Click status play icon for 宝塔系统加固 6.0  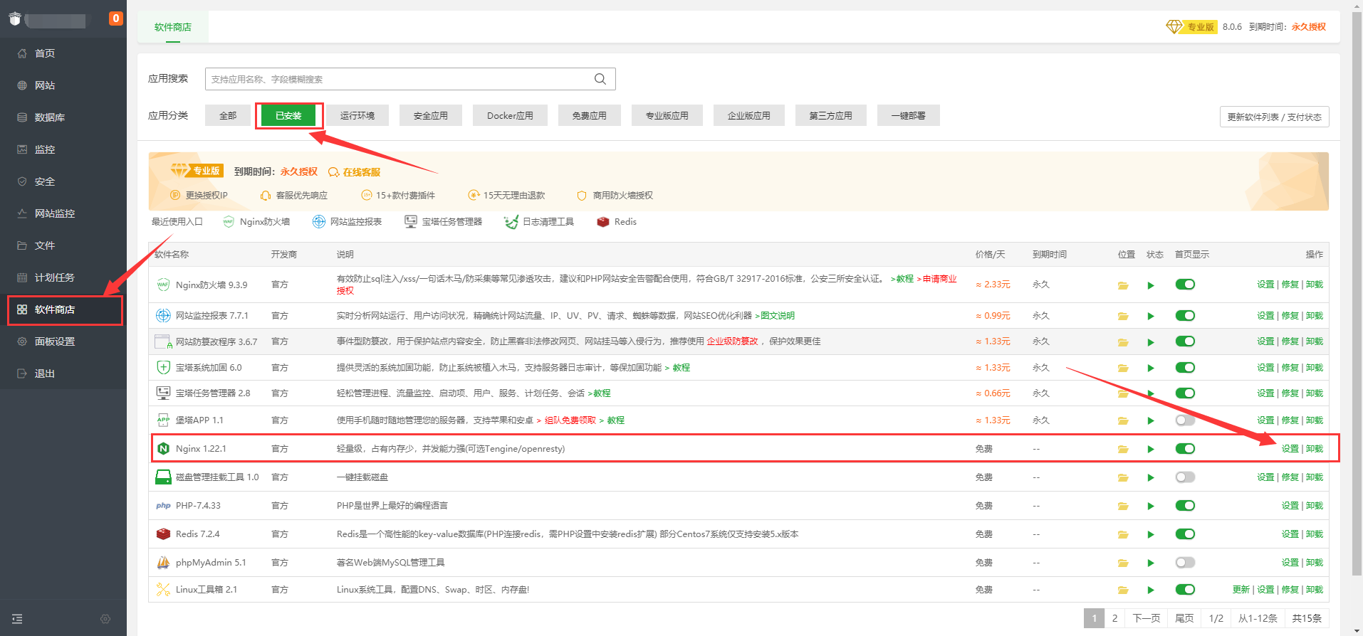pyautogui.click(x=1151, y=369)
